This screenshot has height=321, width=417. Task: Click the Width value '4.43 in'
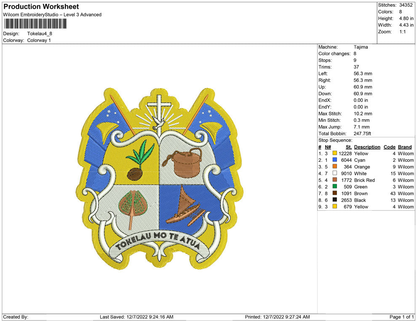406,25
